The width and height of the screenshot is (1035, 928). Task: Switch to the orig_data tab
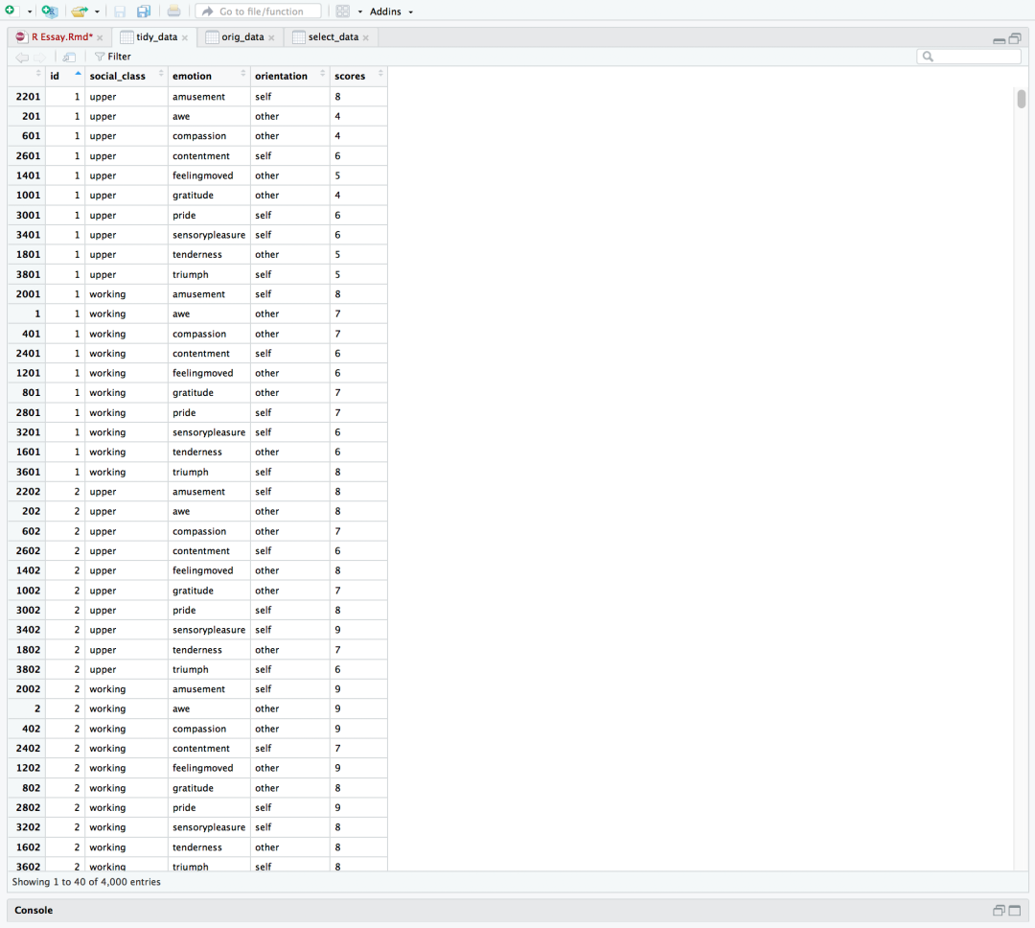click(242, 37)
